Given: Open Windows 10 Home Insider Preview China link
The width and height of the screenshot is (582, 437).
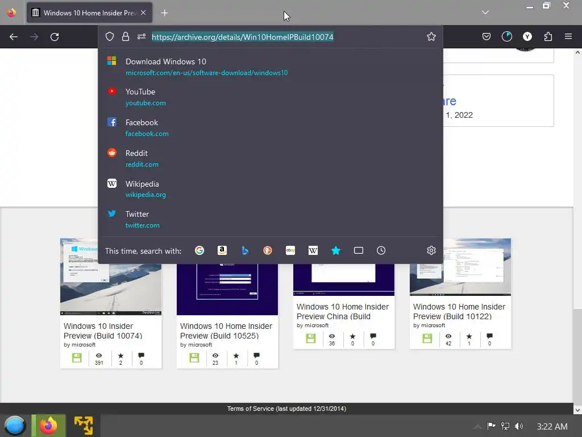Looking at the screenshot, I should click(343, 311).
